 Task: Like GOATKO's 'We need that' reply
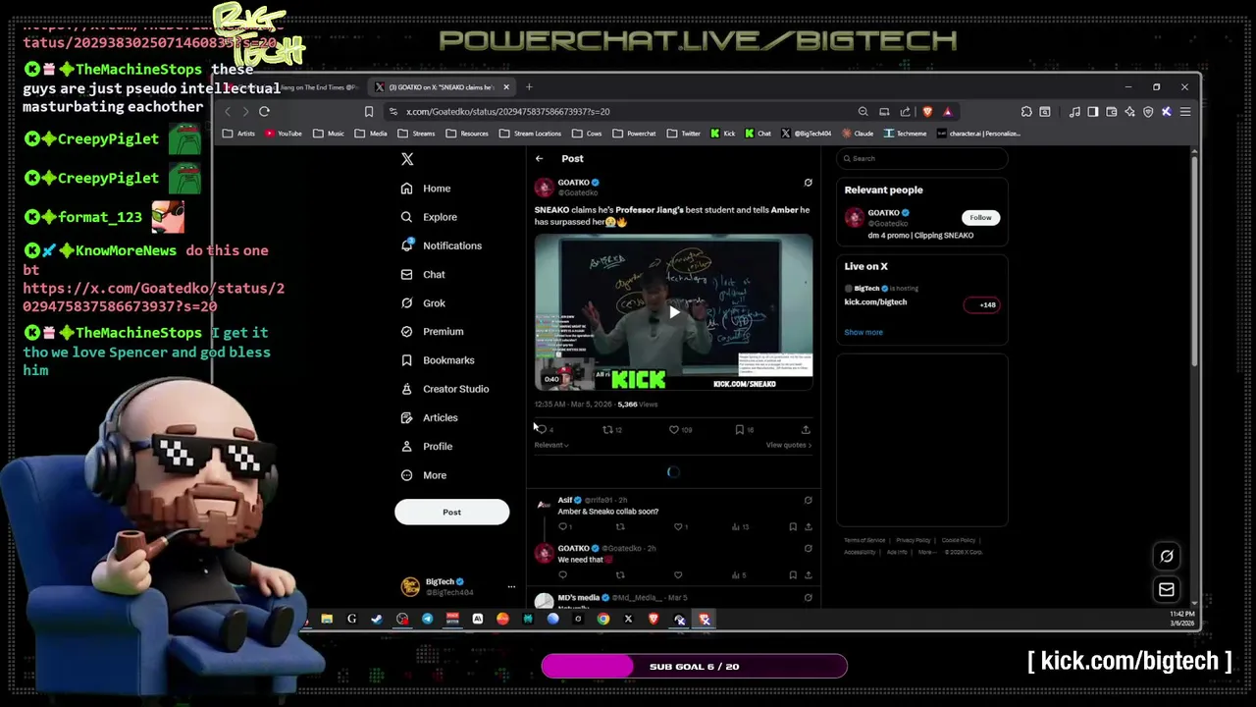678,574
